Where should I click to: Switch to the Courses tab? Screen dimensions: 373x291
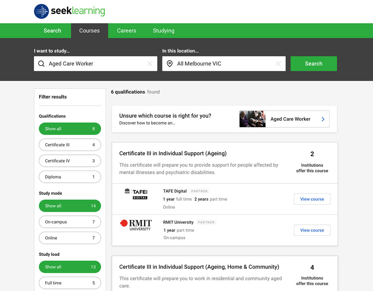[89, 31]
